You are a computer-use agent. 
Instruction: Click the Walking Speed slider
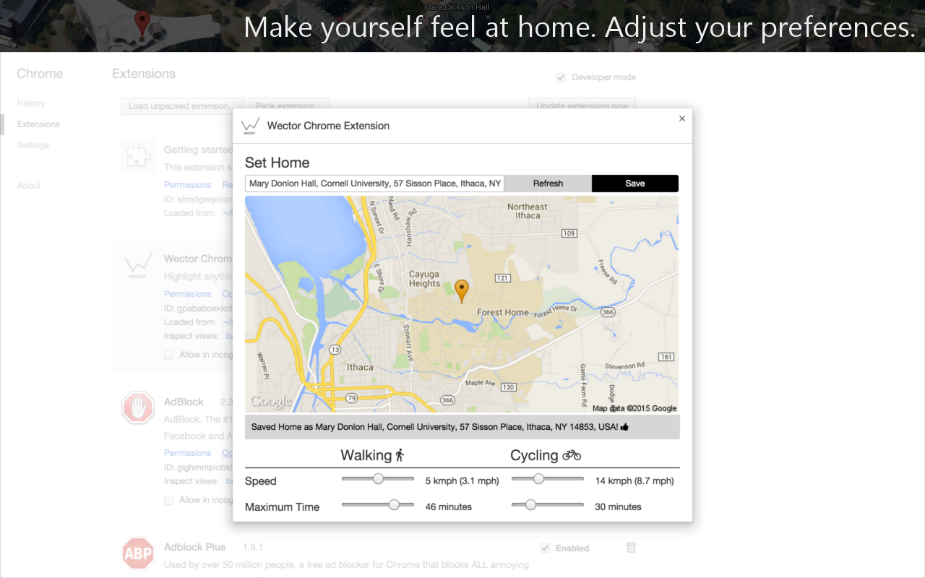(378, 478)
